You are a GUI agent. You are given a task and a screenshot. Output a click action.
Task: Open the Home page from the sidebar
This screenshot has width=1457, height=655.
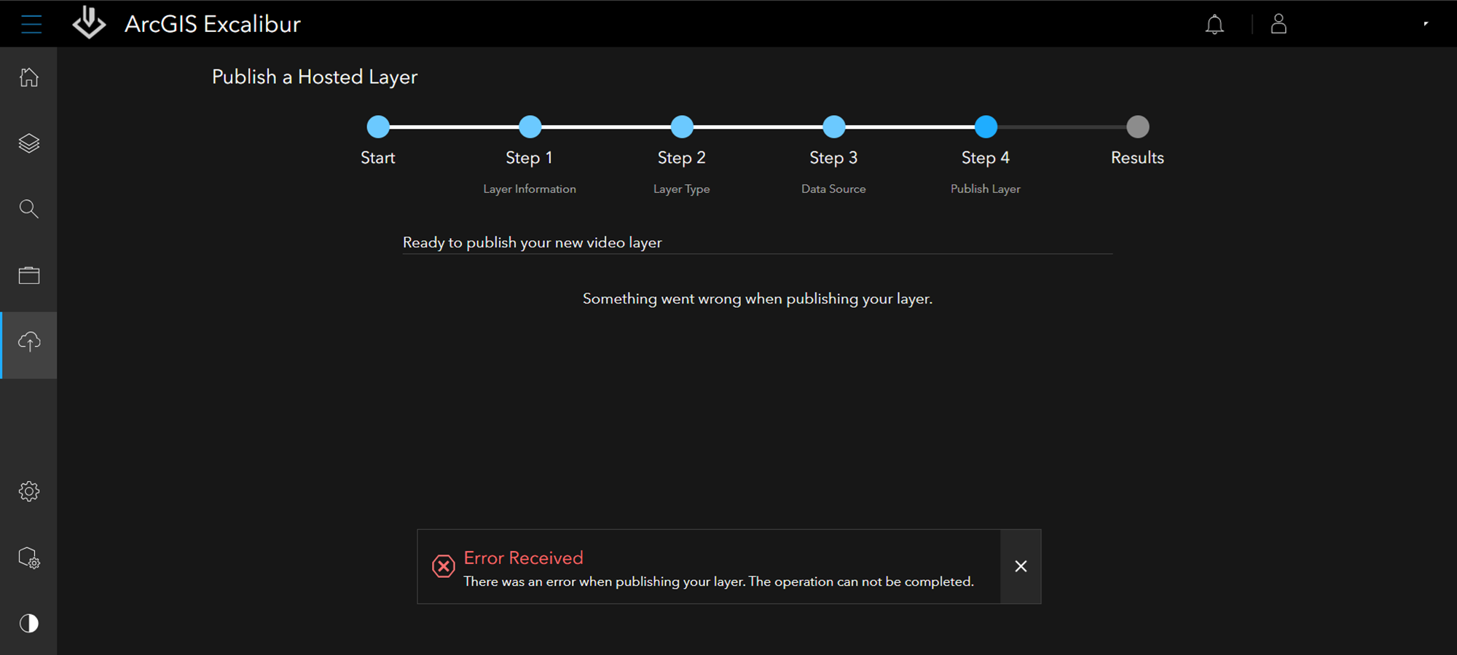[x=29, y=77]
